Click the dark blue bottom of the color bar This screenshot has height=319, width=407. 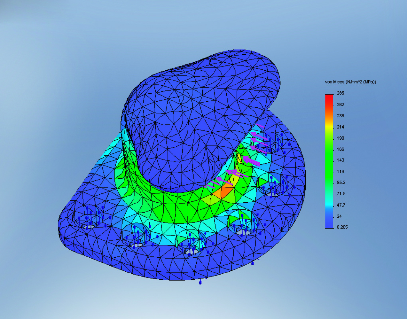pos(329,224)
